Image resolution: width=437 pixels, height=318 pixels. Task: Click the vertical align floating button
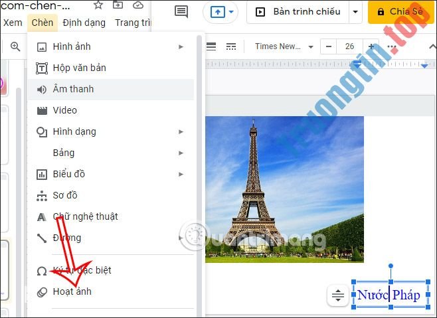(338, 295)
